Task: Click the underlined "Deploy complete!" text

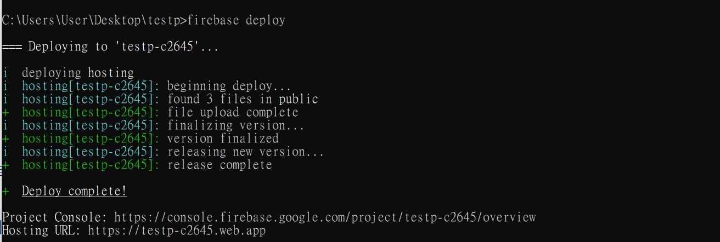Action: coord(75,192)
